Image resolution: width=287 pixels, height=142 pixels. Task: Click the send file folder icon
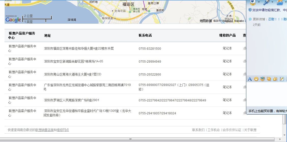click(x=280, y=2)
